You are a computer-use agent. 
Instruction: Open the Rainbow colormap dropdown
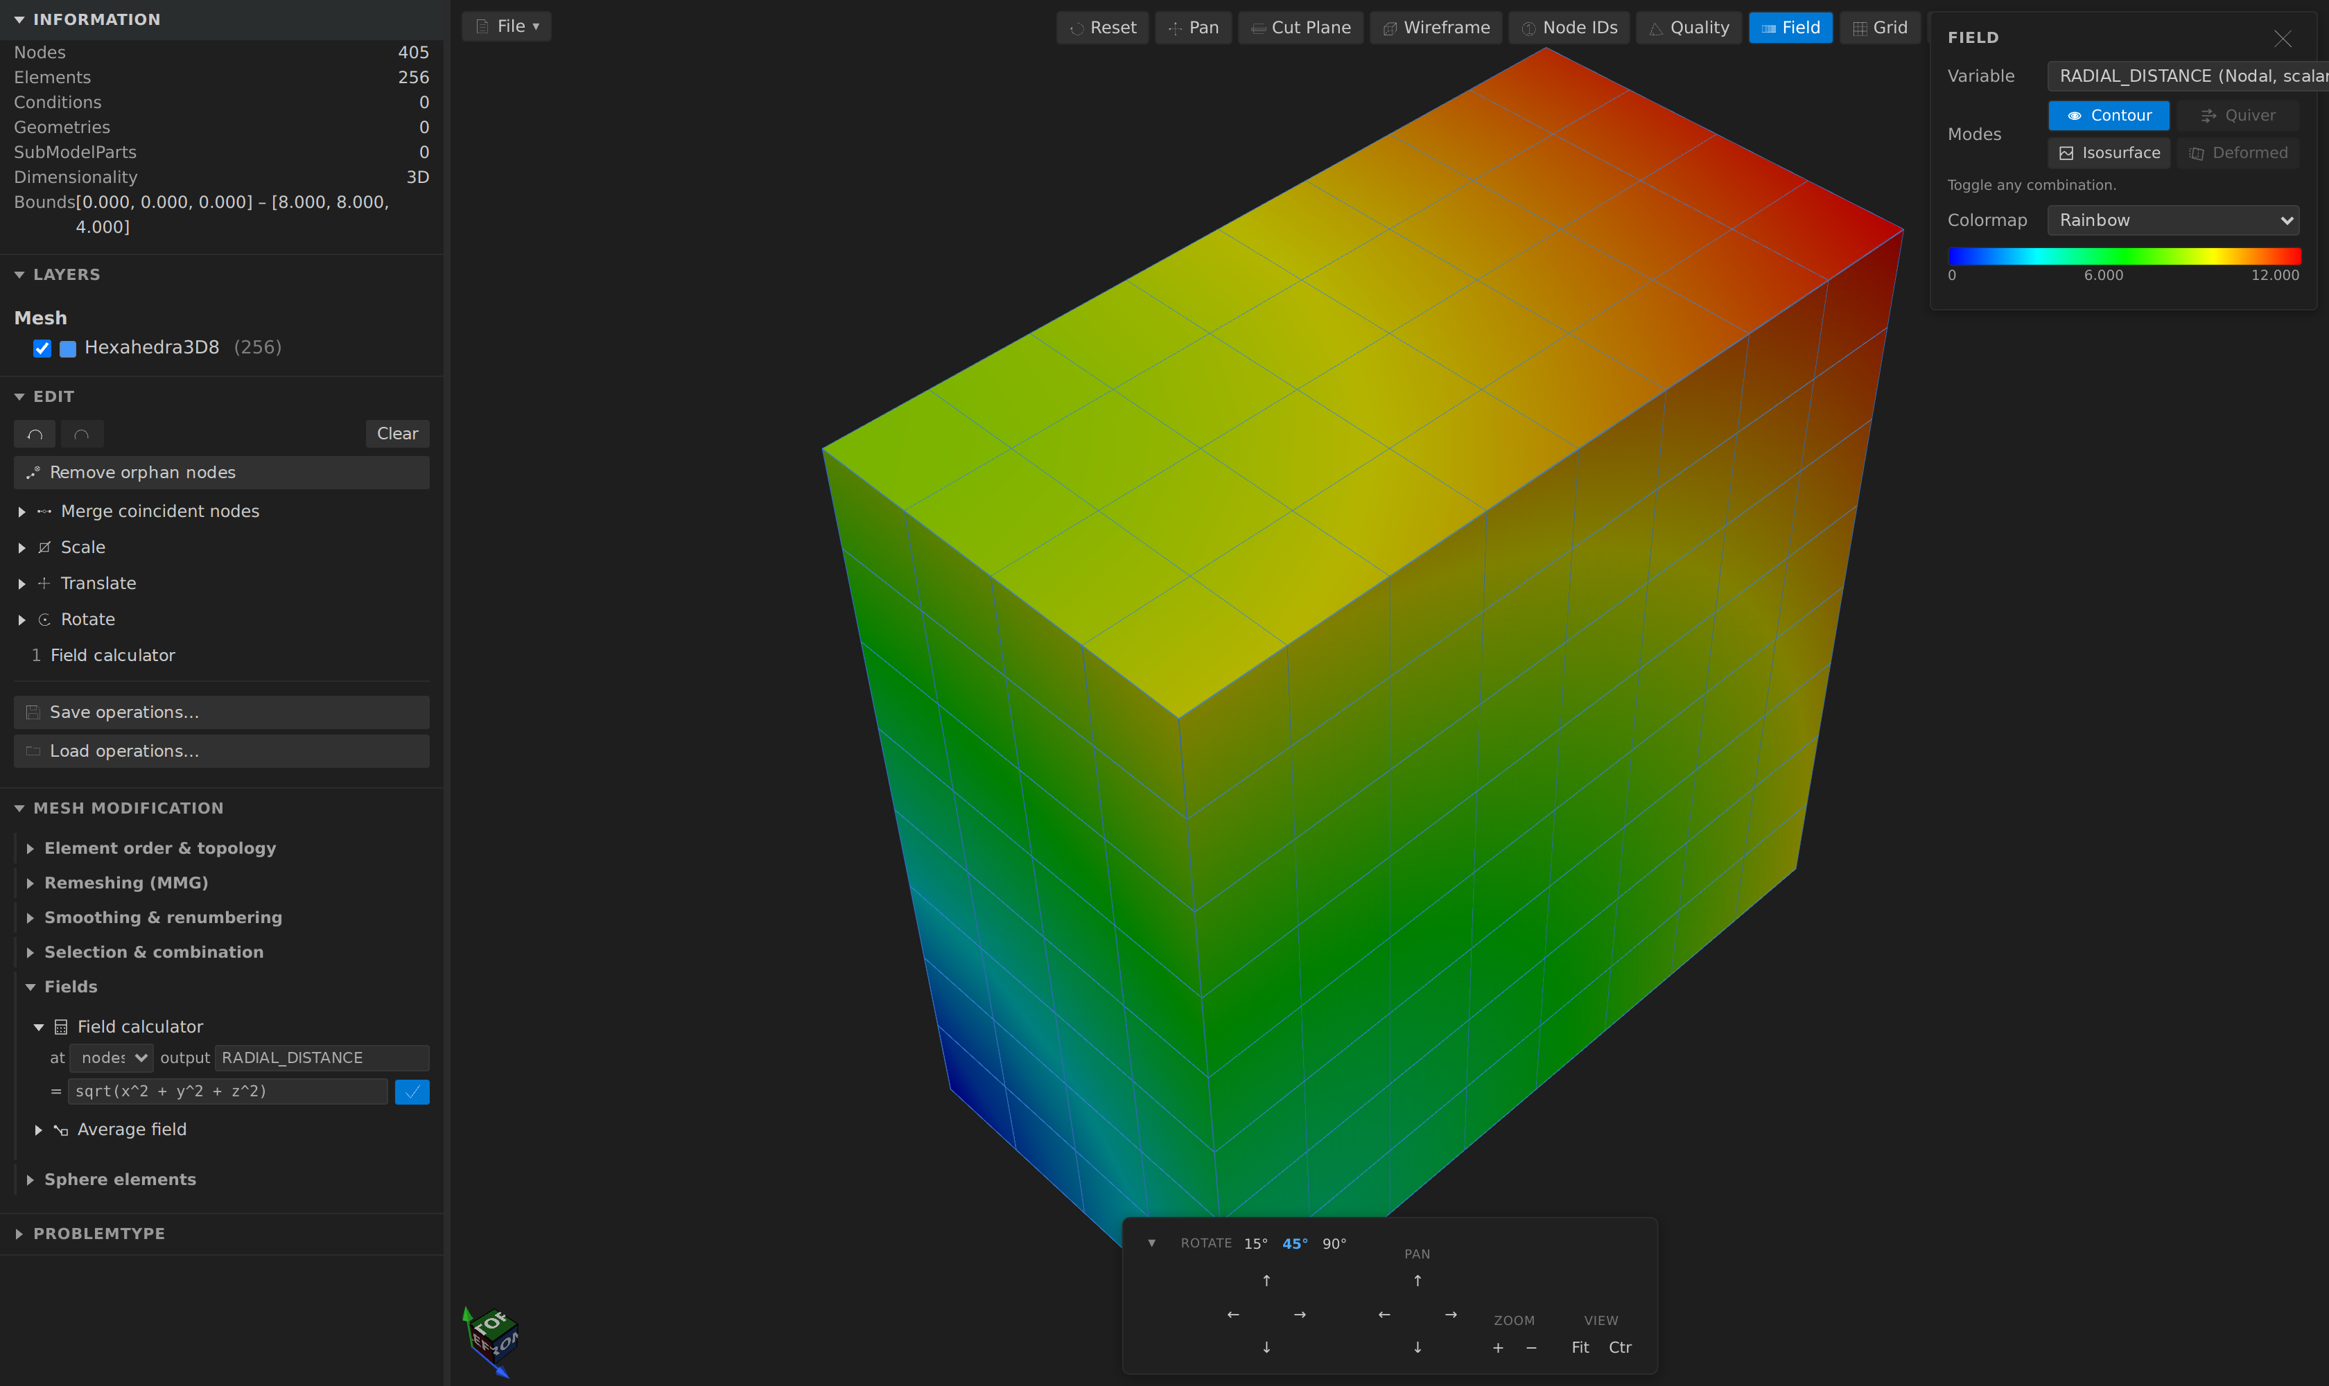pos(2173,220)
